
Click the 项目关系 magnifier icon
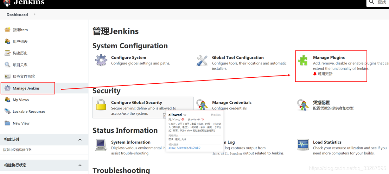7,65
